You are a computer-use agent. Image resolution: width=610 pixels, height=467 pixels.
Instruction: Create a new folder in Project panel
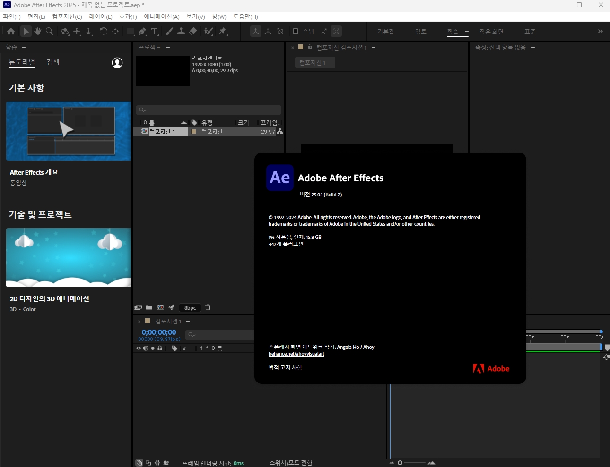(x=149, y=307)
